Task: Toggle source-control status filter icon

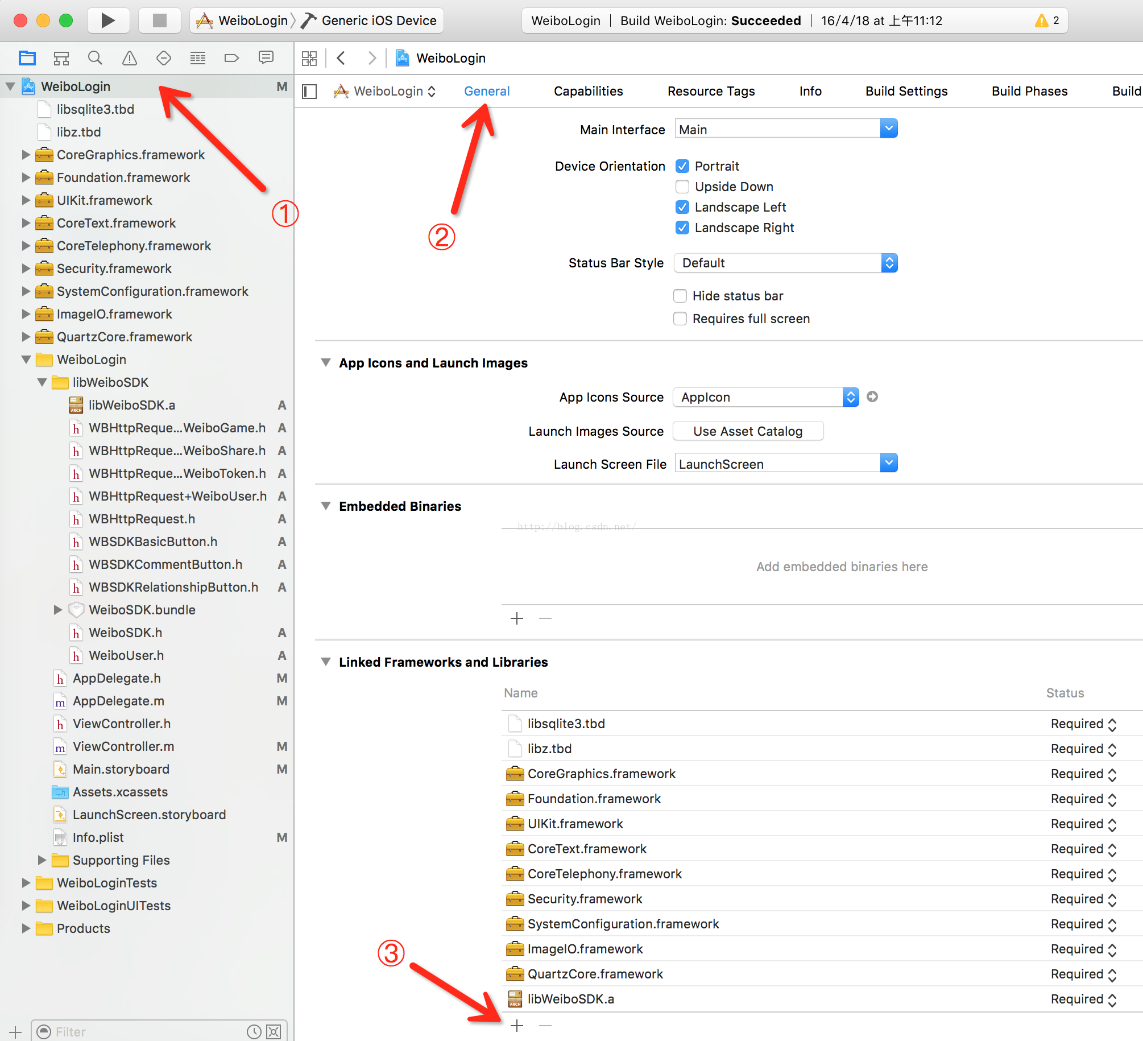Action: coord(274,1031)
